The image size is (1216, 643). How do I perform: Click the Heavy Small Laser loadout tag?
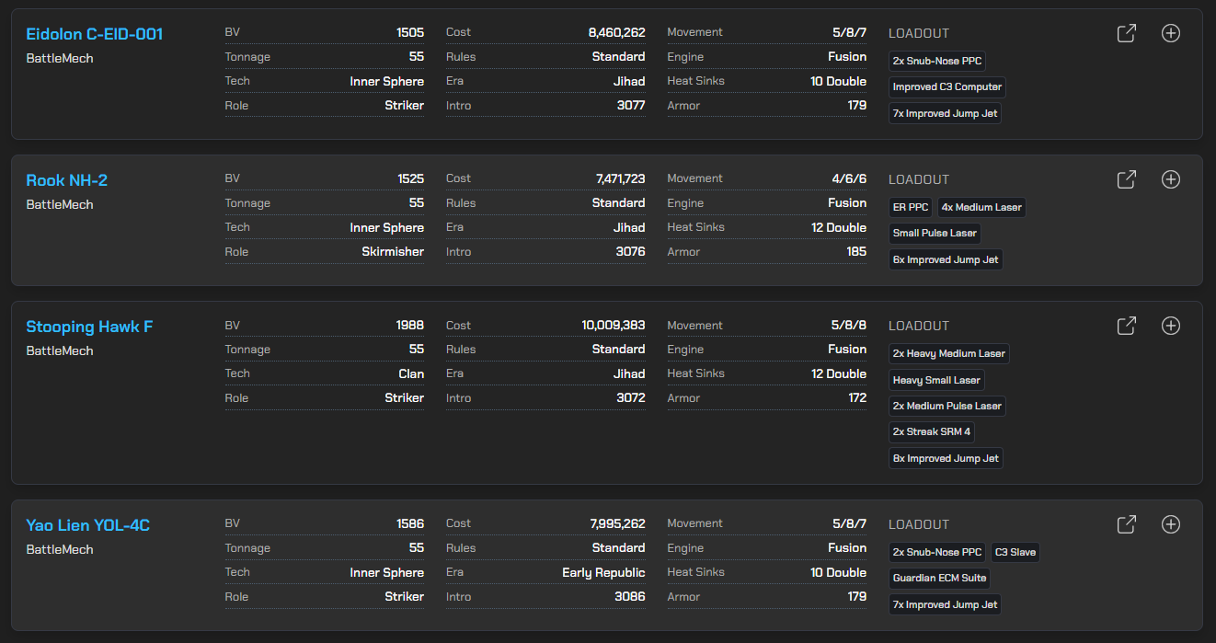[936, 380]
